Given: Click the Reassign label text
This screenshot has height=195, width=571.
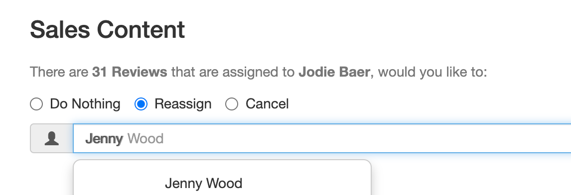Looking at the screenshot, I should click(183, 104).
